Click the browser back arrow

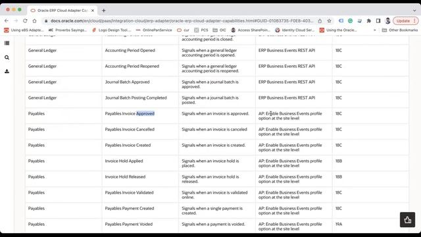coord(7,20)
